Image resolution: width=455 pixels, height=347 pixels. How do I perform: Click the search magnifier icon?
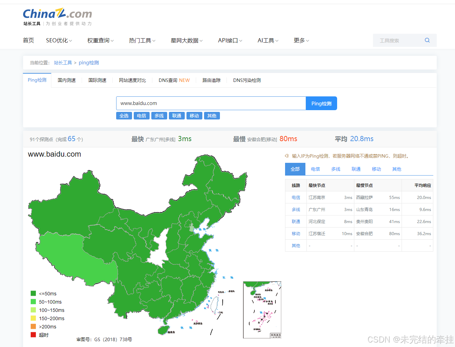(x=427, y=40)
